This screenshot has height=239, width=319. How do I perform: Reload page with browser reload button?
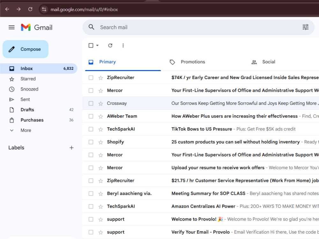(30, 9)
